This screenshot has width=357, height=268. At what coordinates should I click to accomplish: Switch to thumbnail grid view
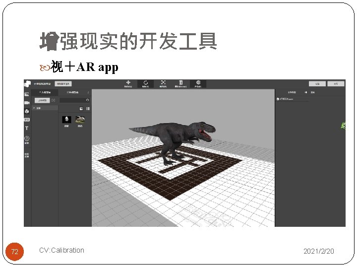coord(81,109)
